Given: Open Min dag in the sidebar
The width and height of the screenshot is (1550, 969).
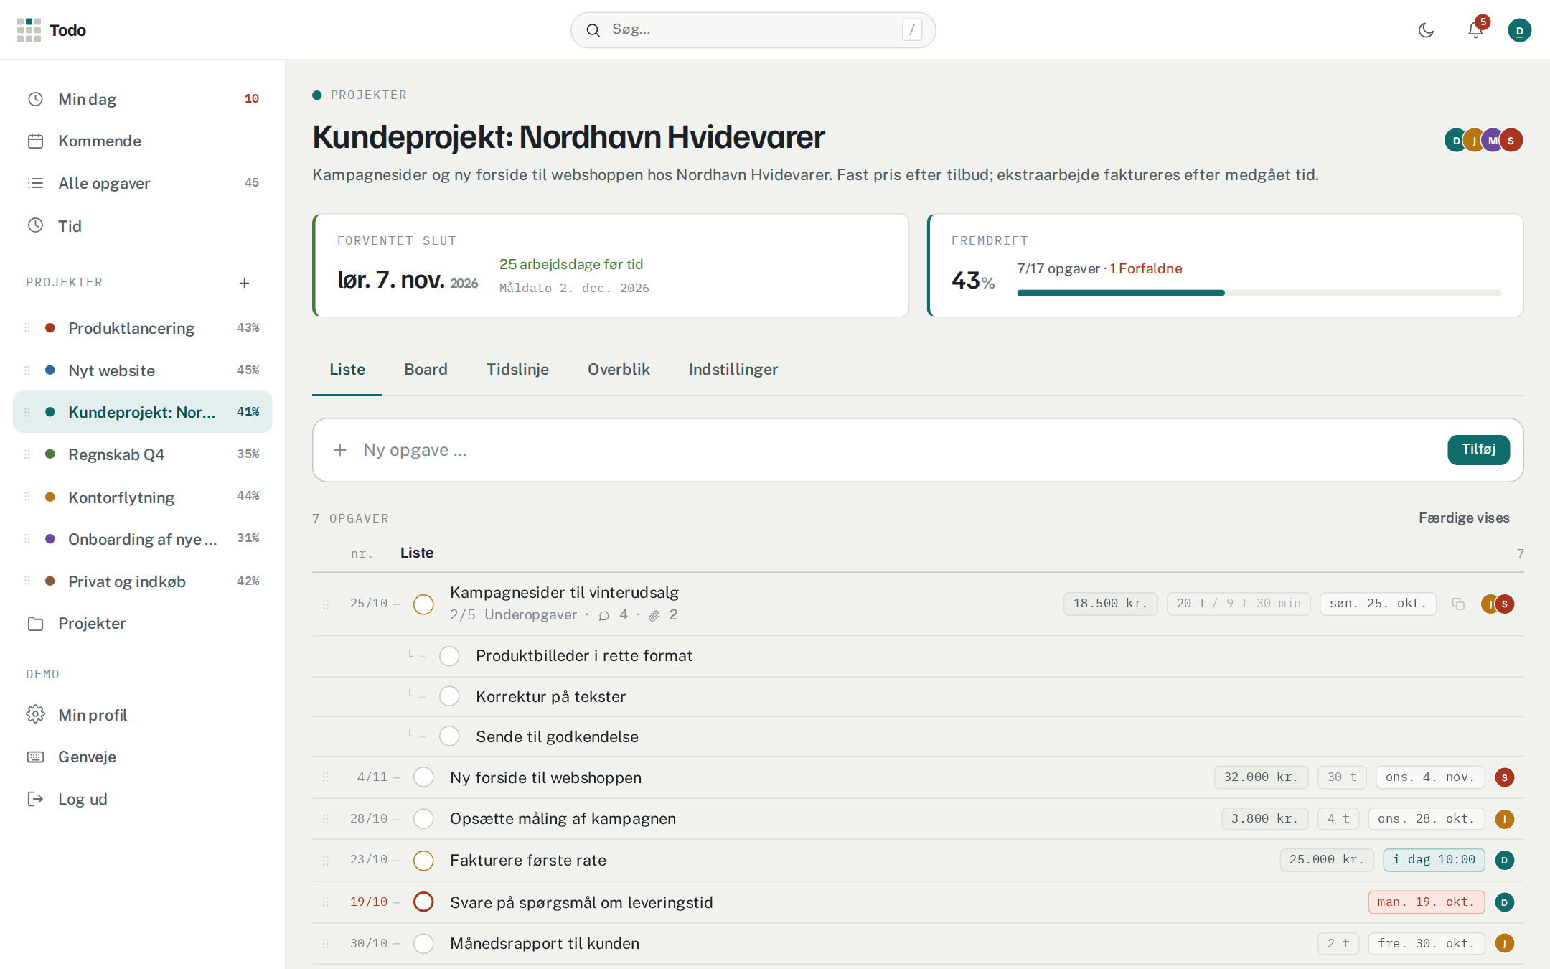Looking at the screenshot, I should coord(143,99).
